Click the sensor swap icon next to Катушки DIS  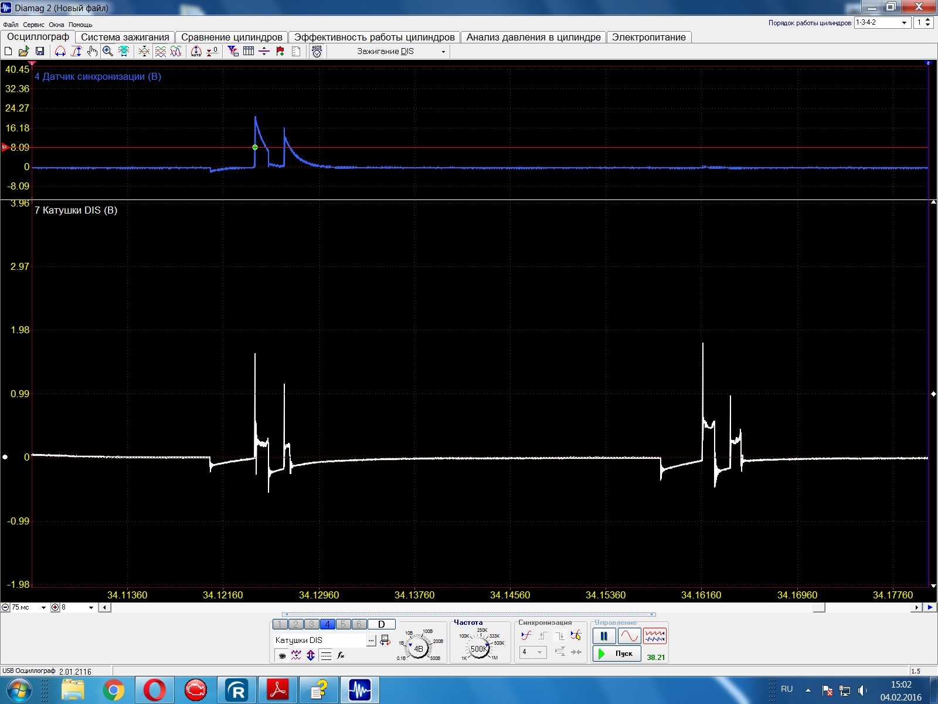click(x=385, y=641)
